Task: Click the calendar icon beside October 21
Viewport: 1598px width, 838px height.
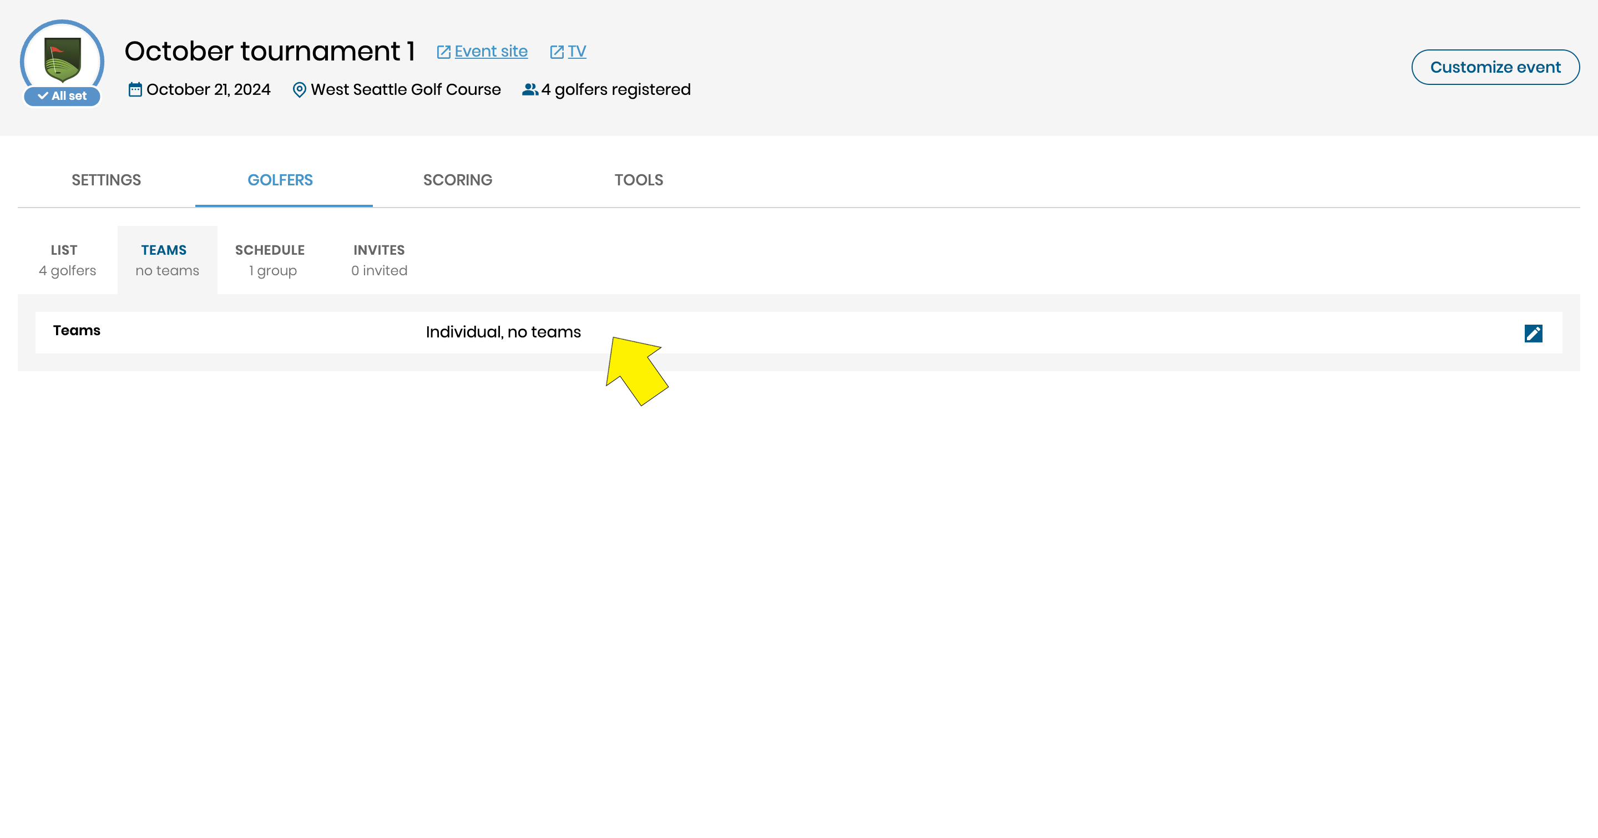Action: [135, 89]
